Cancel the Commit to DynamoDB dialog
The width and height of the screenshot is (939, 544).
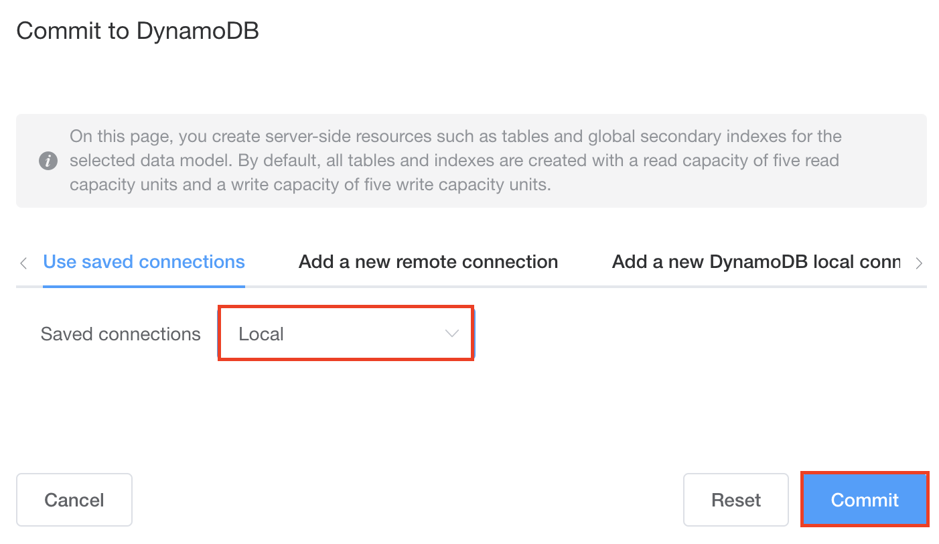(74, 500)
